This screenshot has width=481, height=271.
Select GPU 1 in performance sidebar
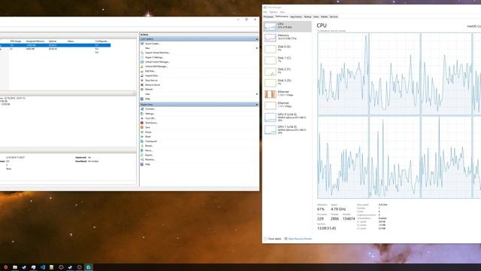pyautogui.click(x=287, y=130)
